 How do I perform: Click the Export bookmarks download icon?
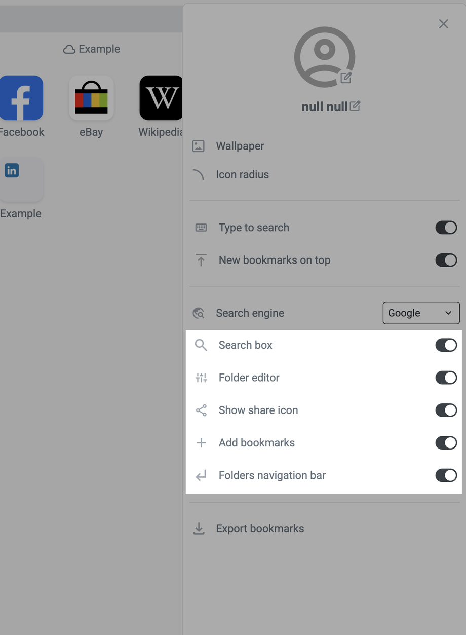pyautogui.click(x=199, y=529)
